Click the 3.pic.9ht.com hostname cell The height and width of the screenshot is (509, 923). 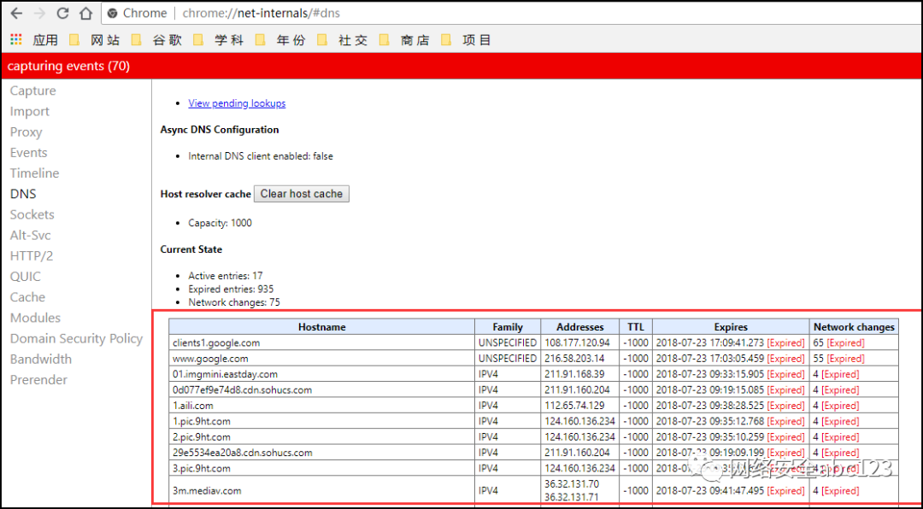321,468
